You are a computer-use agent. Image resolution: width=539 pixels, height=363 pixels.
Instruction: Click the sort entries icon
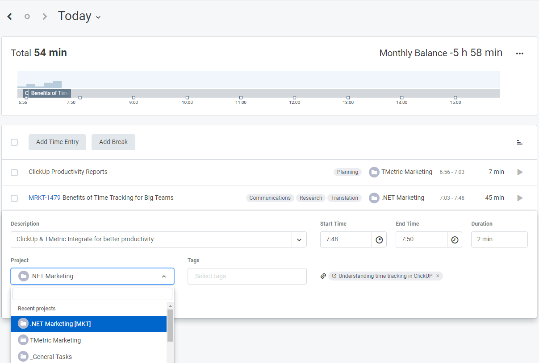pos(519,142)
